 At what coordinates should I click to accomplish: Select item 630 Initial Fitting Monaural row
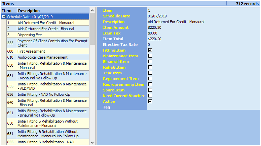(48, 65)
